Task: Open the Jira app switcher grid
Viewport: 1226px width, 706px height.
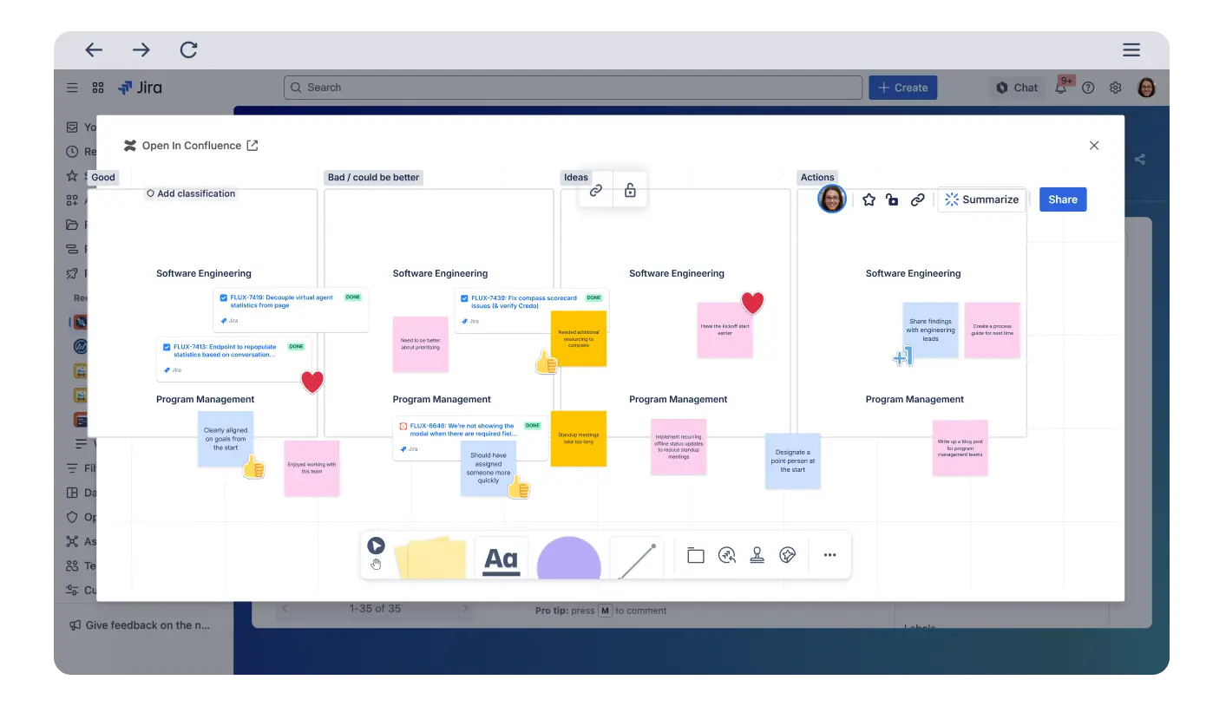Action: click(x=98, y=88)
